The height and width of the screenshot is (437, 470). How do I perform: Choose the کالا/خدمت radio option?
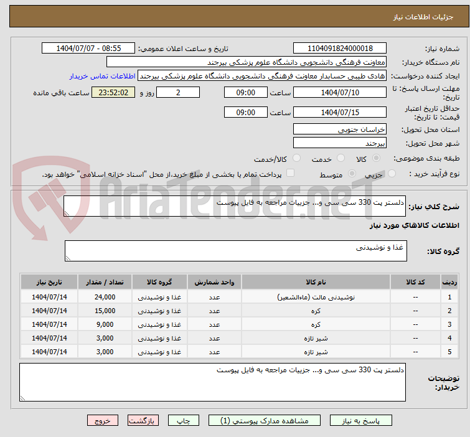(x=296, y=159)
